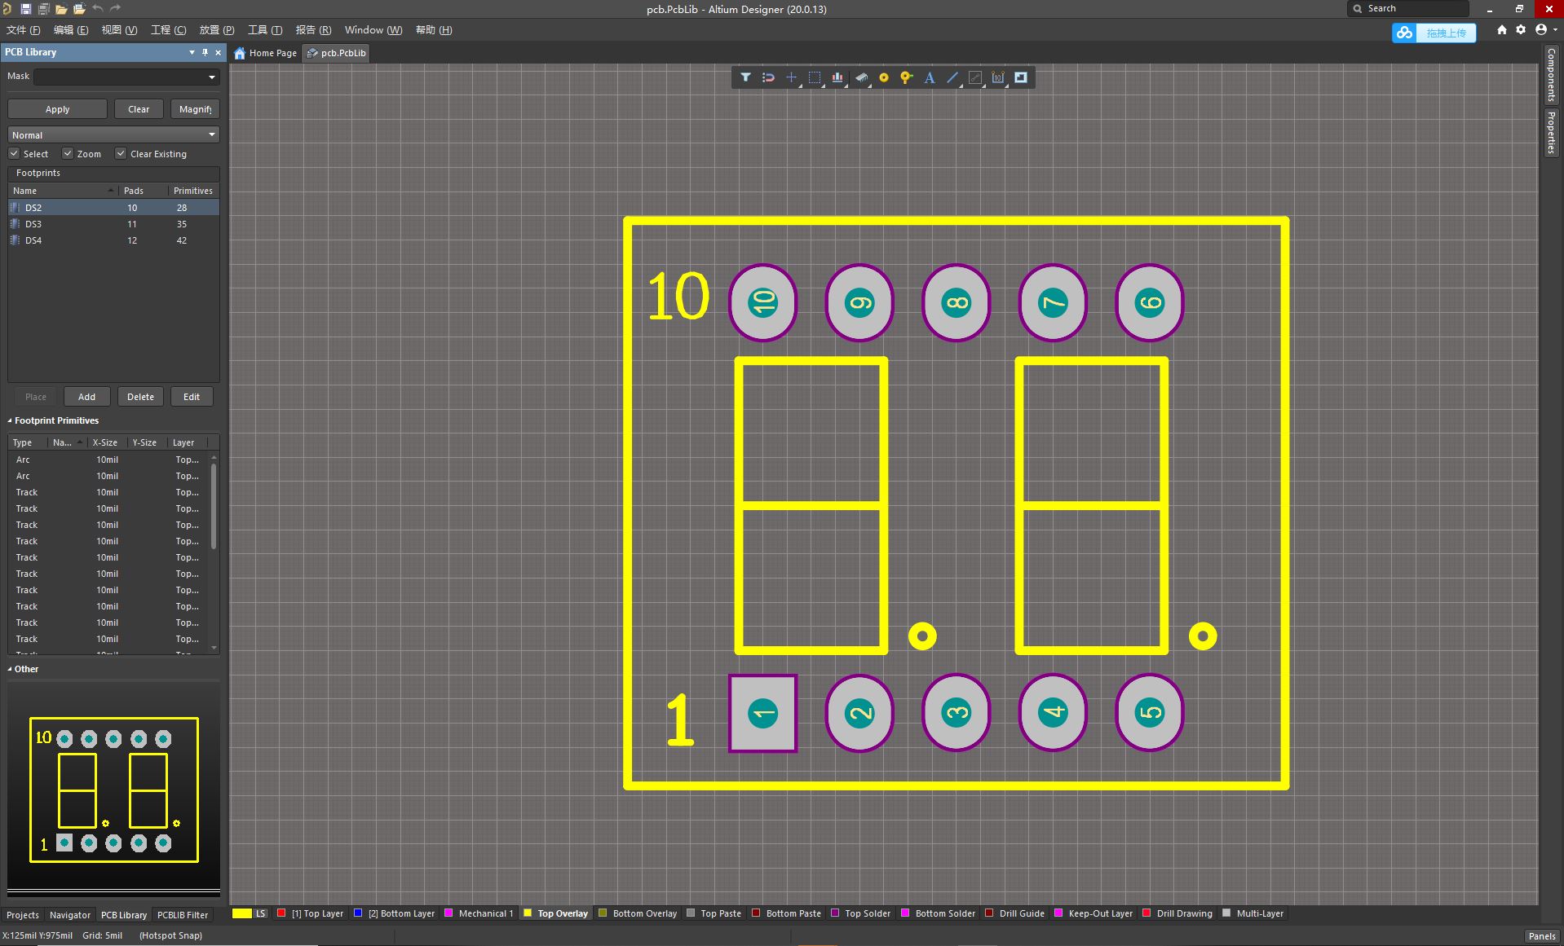Open the Align objects tool
1564x946 pixels.
coord(837,77)
